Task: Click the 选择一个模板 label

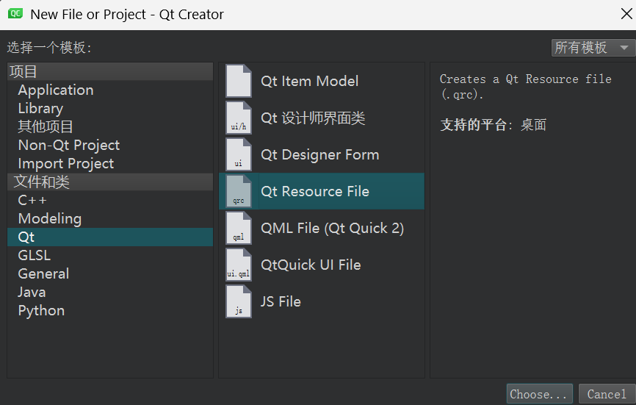Action: click(49, 48)
